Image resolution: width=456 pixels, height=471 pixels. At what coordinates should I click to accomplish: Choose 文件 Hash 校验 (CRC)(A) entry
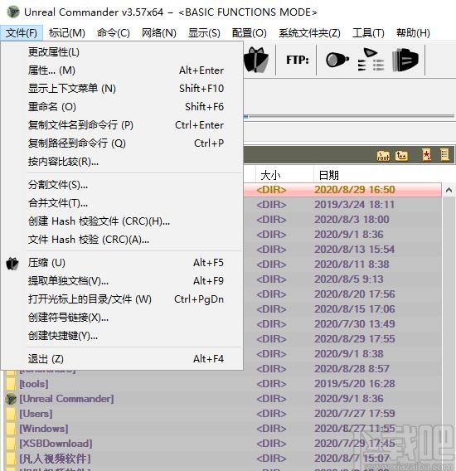click(122, 240)
